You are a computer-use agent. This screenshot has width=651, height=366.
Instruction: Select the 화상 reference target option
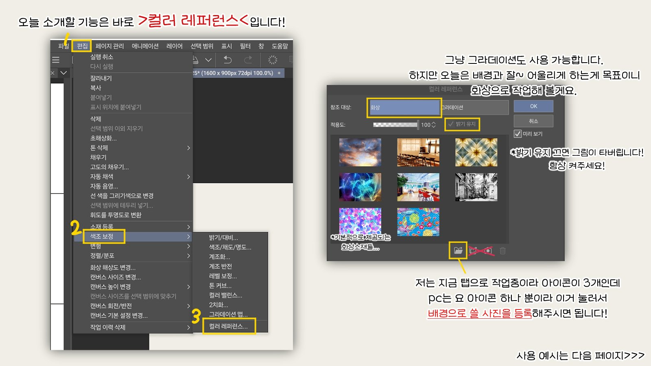[x=404, y=107]
